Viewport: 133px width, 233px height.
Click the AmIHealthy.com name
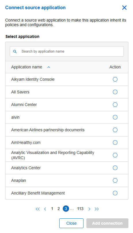pos(26,143)
